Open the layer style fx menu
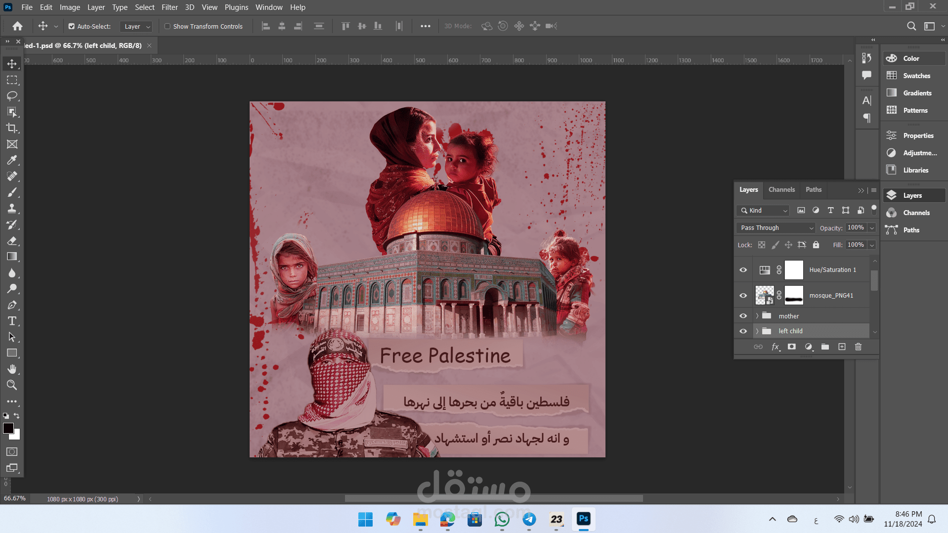 [x=776, y=347]
